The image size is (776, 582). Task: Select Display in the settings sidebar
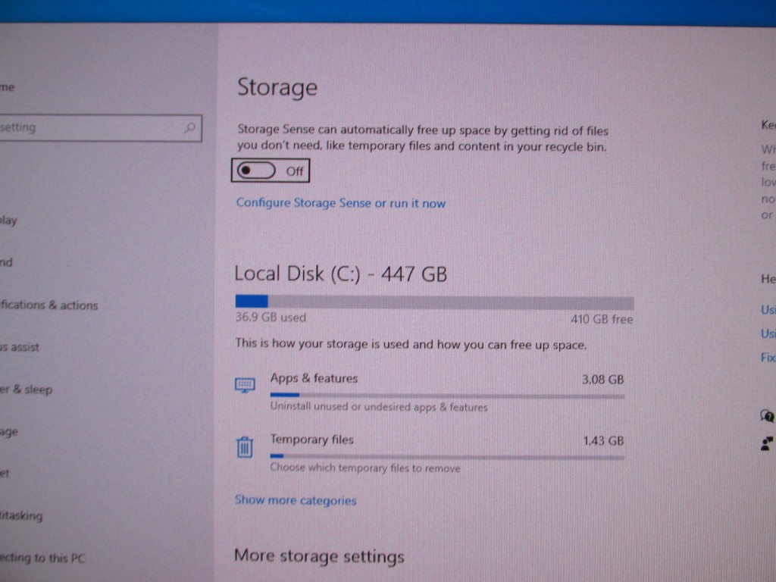8,221
